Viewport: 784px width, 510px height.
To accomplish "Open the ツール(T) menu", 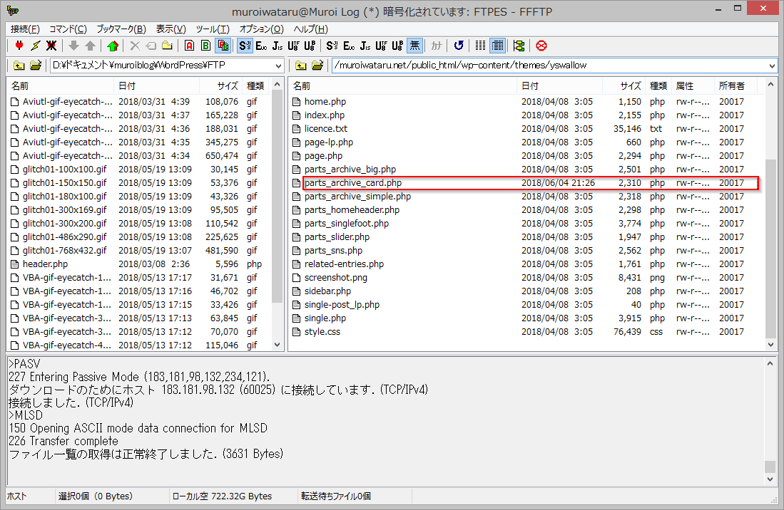I will tap(212, 29).
